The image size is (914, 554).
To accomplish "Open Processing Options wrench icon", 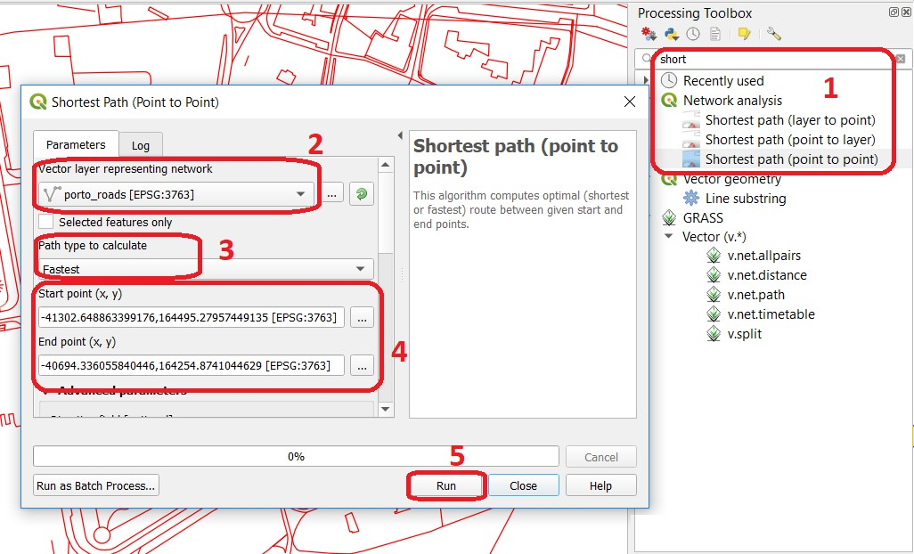I will pyautogui.click(x=773, y=34).
